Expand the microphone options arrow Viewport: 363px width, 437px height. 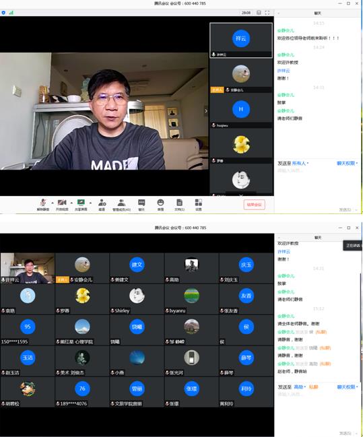pos(53,203)
